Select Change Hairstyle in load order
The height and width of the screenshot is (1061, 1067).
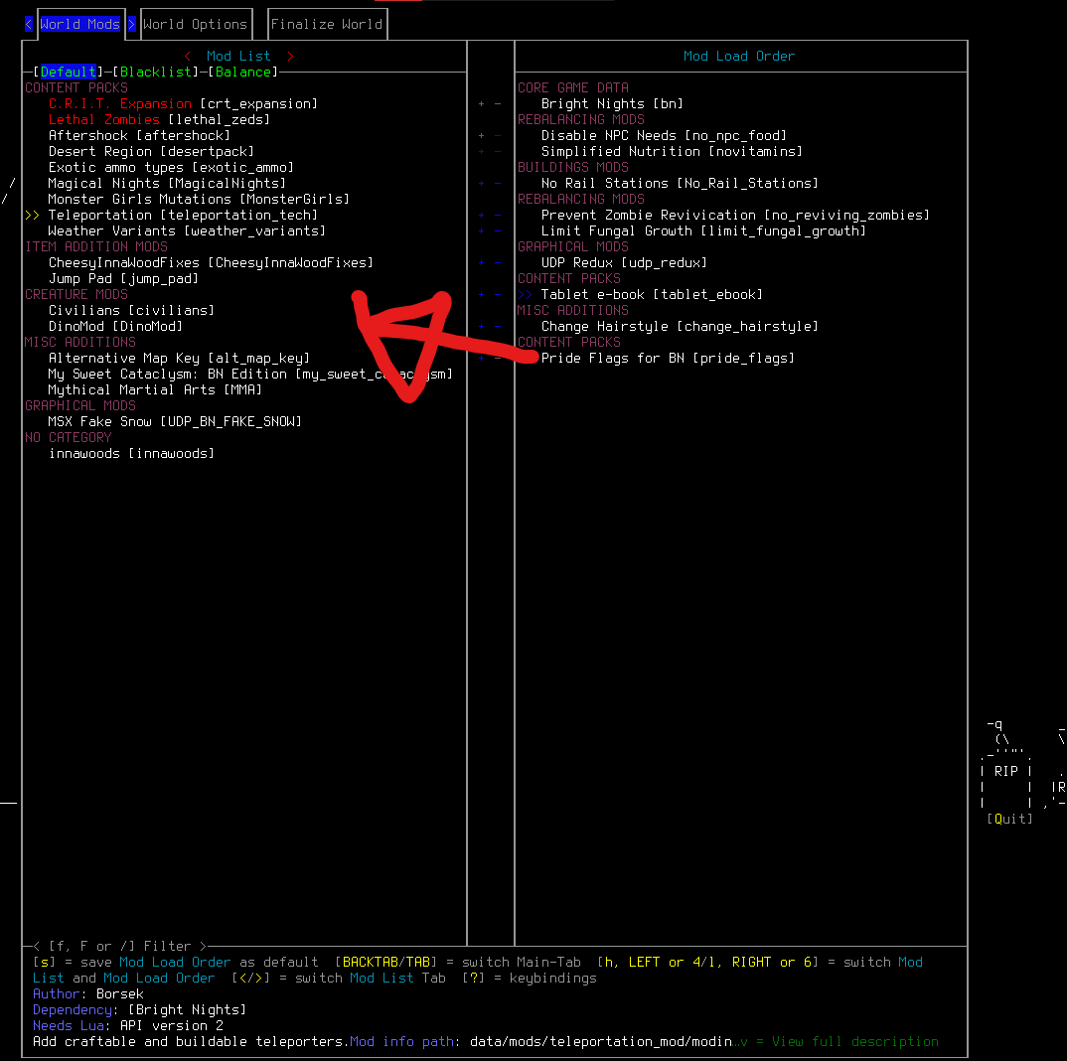click(x=680, y=327)
